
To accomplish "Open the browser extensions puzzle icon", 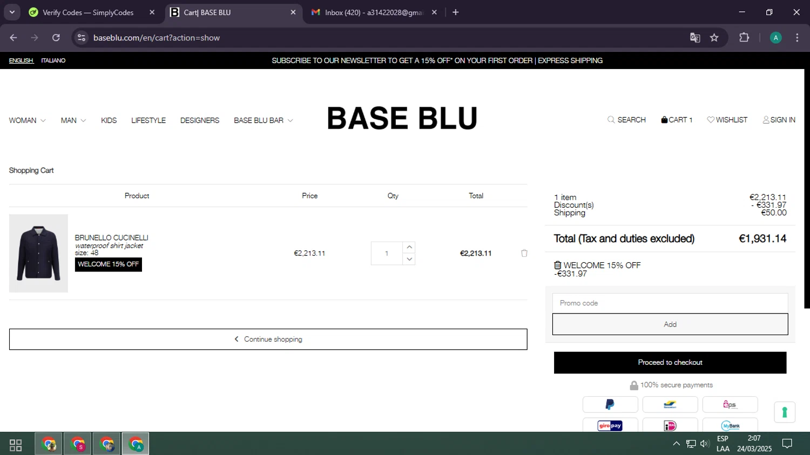I will pyautogui.click(x=744, y=38).
